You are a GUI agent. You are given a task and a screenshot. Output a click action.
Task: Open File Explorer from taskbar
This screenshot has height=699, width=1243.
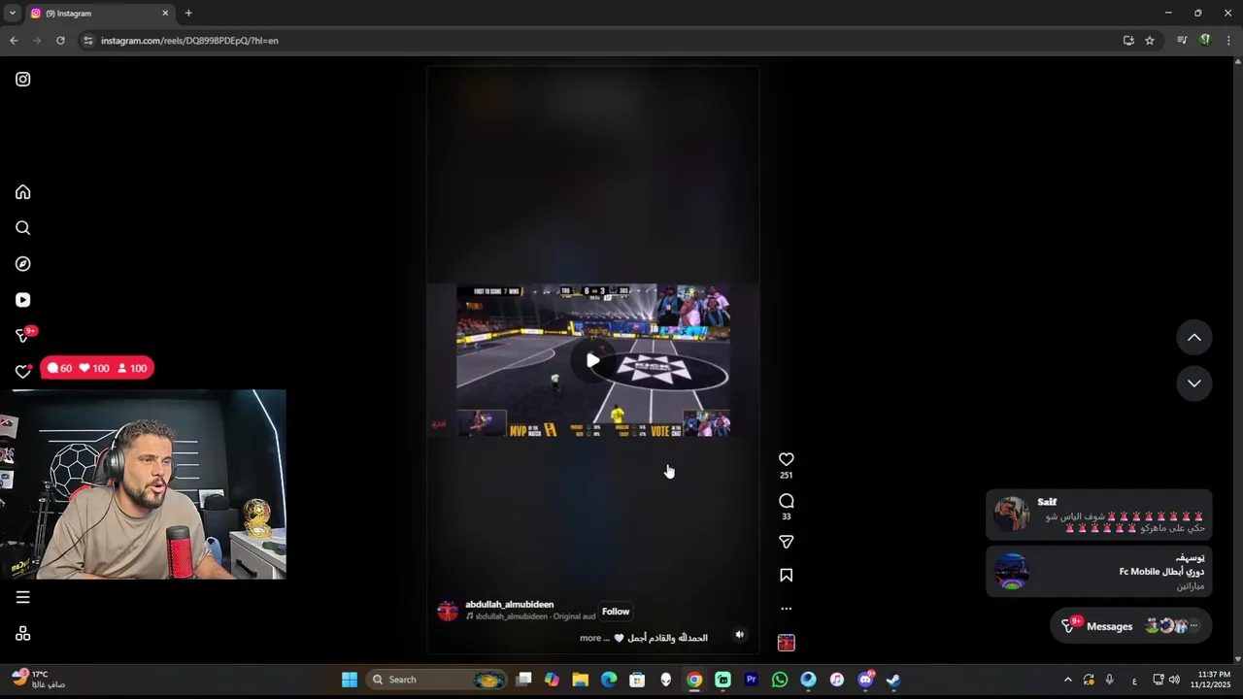click(580, 680)
